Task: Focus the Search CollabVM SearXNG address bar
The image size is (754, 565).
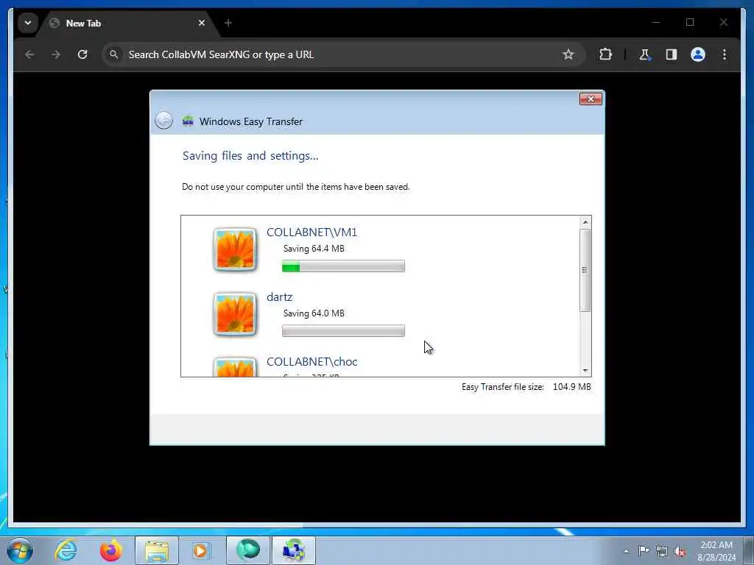Action: pos(343,54)
